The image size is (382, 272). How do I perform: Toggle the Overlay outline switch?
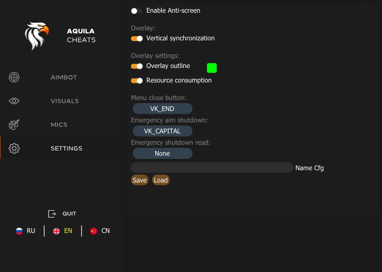(136, 66)
